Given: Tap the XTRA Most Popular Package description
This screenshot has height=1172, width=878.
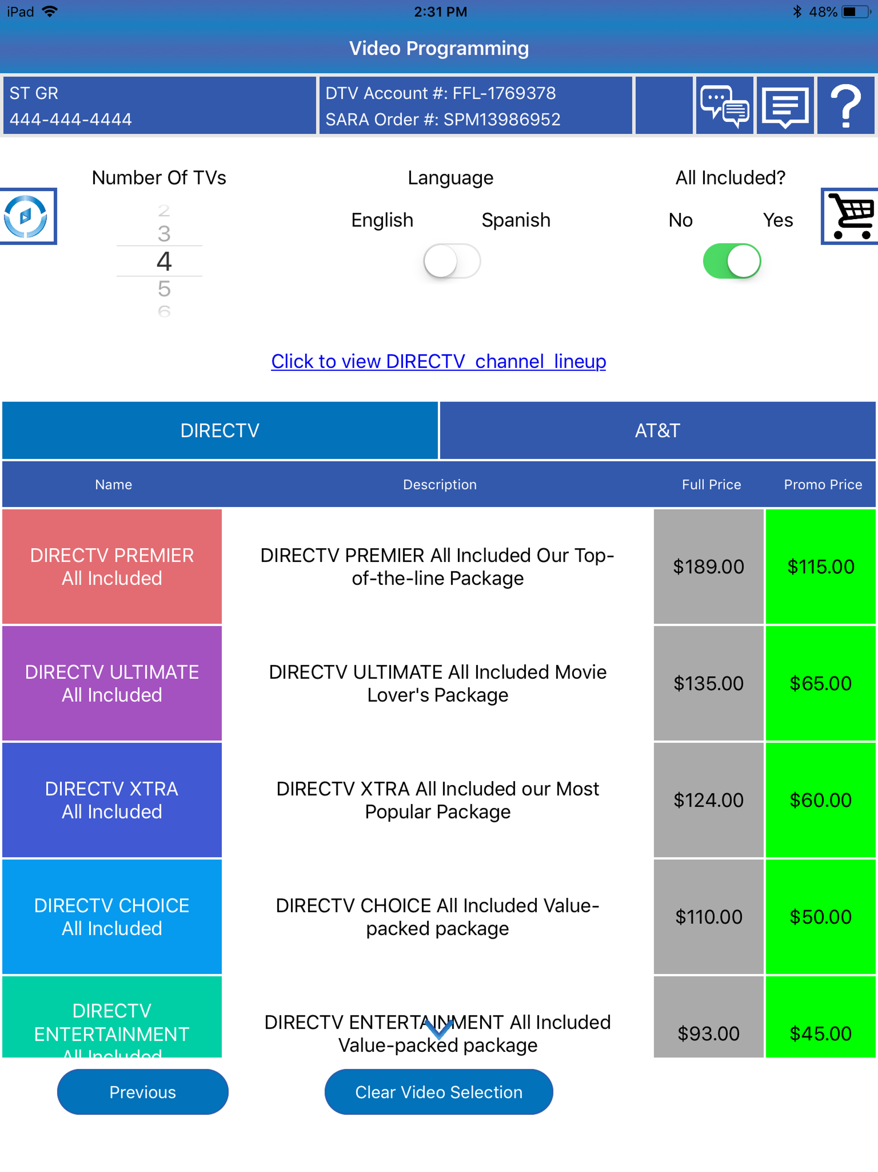Looking at the screenshot, I should [x=437, y=800].
